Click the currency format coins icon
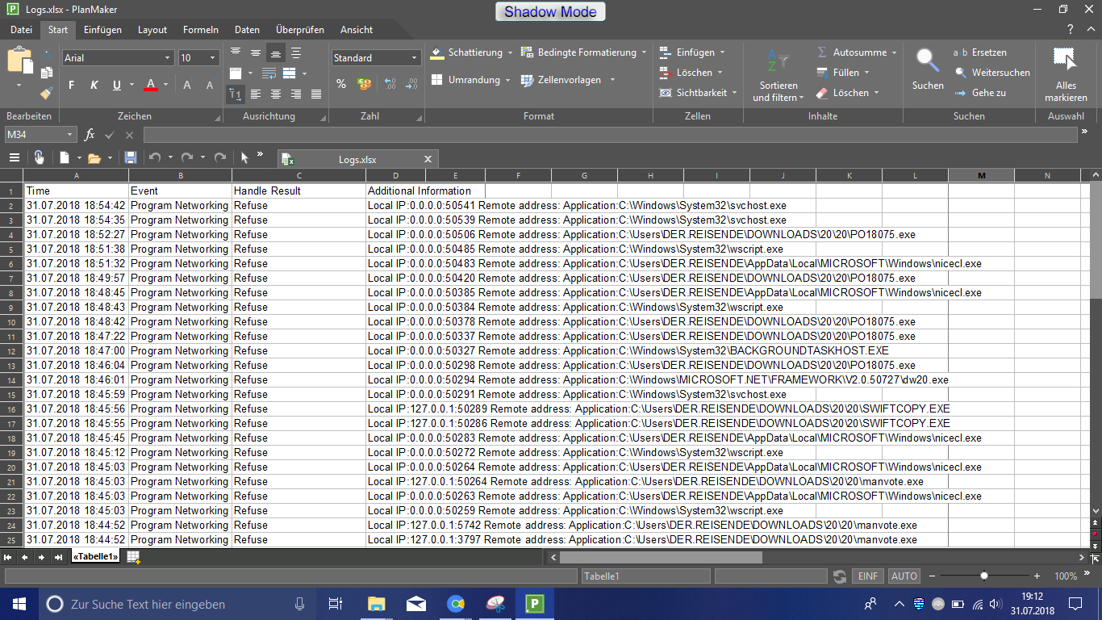Image resolution: width=1102 pixels, height=620 pixels. pos(364,84)
